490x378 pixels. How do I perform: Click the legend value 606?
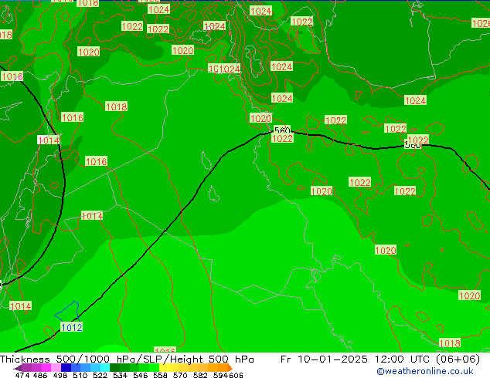tap(236, 375)
